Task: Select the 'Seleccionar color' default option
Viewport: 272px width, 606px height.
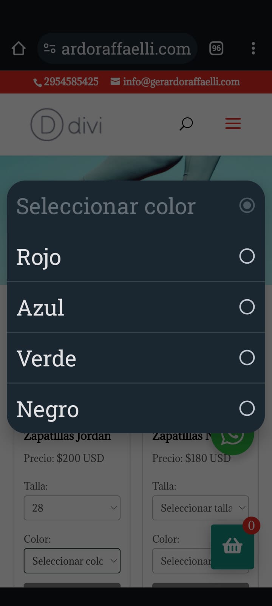Action: [136, 206]
